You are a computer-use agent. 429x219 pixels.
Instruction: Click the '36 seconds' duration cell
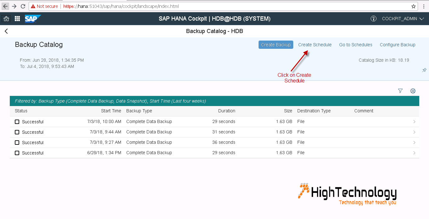pos(224,142)
